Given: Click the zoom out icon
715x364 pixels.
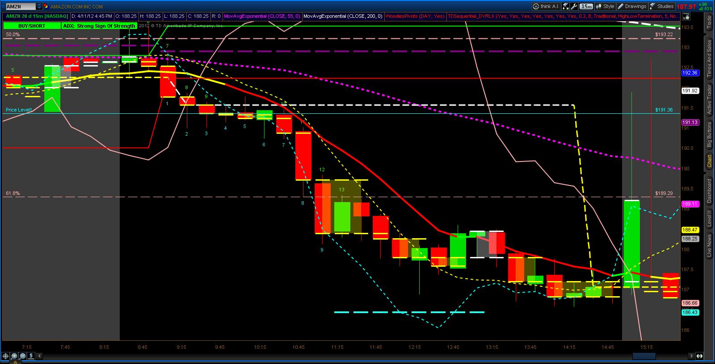Looking at the screenshot, I should coord(23,356).
